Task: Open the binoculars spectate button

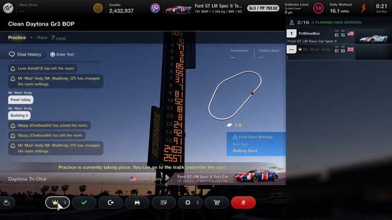Action: [137, 202]
